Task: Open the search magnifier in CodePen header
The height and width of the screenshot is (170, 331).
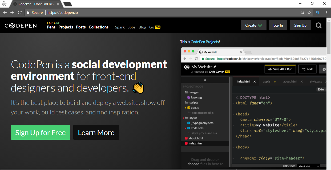Action: pos(318,26)
